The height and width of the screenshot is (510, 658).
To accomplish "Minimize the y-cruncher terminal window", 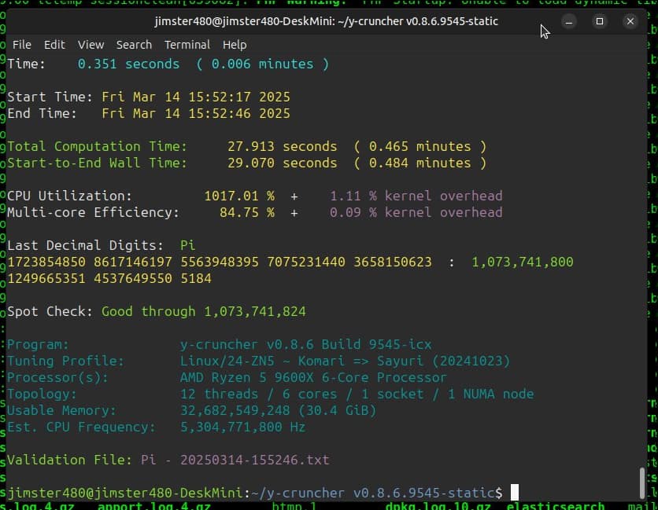I will (571, 21).
